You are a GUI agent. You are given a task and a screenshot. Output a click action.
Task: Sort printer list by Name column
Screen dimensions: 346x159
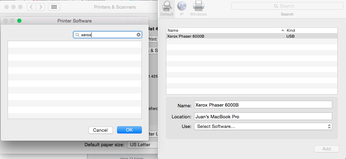click(x=226, y=30)
